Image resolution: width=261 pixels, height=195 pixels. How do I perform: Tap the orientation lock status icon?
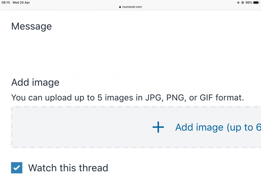pyautogui.click(x=242, y=3)
